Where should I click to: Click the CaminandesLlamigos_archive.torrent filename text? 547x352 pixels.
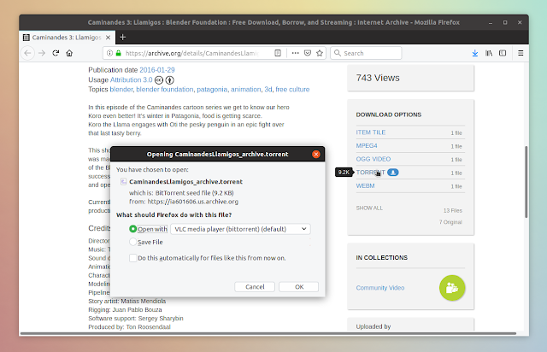point(185,181)
